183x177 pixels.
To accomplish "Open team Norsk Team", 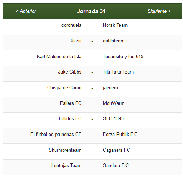I will coord(115,25).
